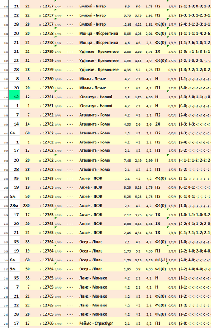Select the '7,48' coefficient cell
The height and width of the screenshot is (328, 211).
pos(127,160)
